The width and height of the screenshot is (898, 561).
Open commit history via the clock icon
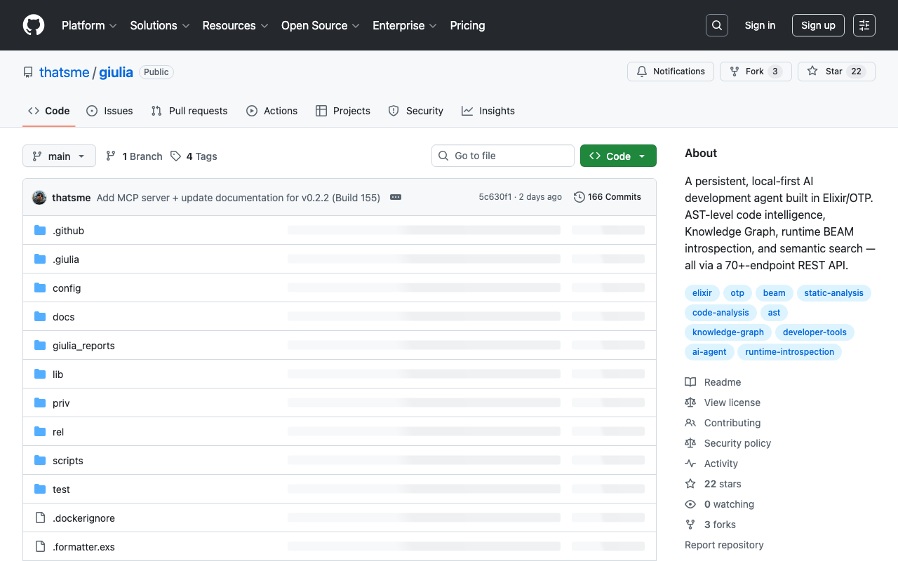579,197
